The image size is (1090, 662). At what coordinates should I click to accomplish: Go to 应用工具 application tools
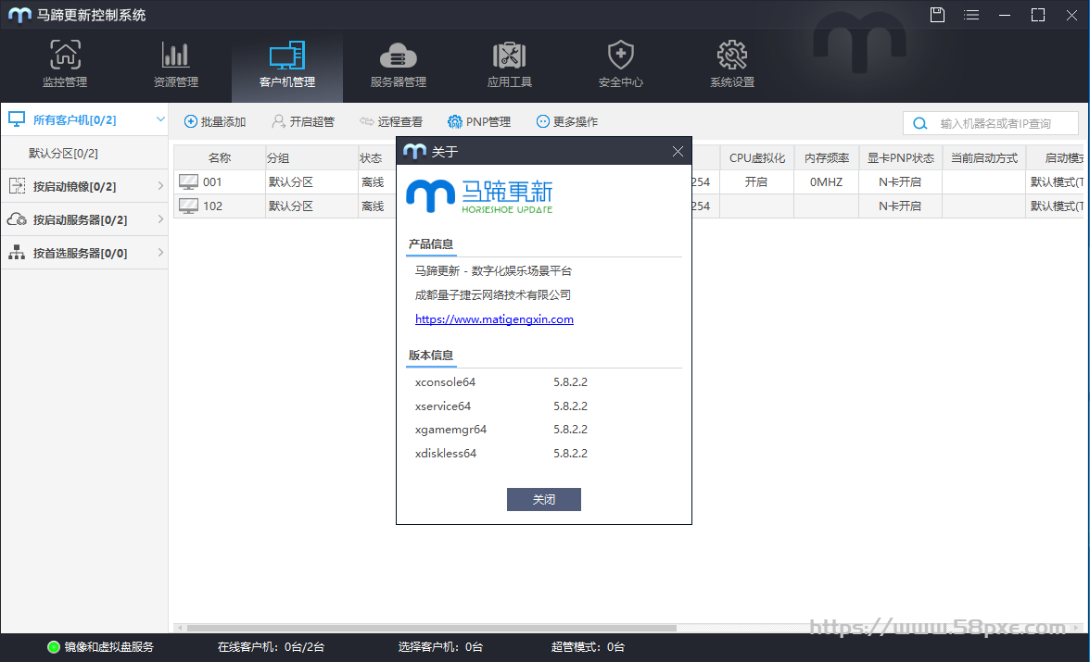pyautogui.click(x=510, y=65)
